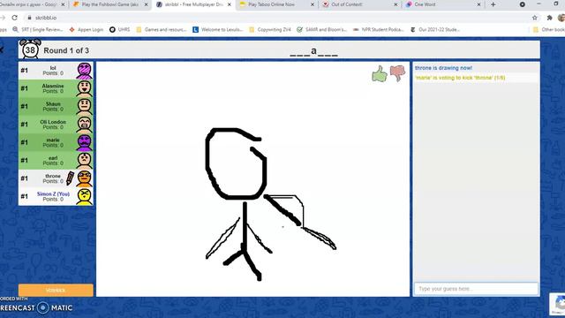The width and height of the screenshot is (565, 318).
Task: Click the thumbs up like icon
Action: click(380, 73)
